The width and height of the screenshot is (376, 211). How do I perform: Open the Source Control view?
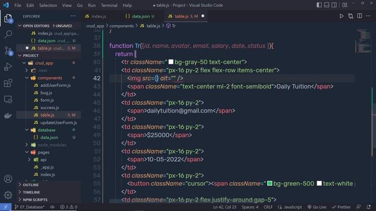tap(8, 51)
